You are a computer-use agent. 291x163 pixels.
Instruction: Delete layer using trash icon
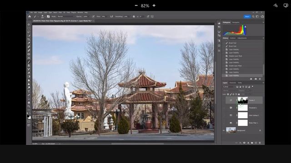point(260,143)
